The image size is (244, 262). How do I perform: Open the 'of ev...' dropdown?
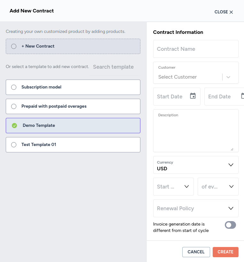click(218, 187)
